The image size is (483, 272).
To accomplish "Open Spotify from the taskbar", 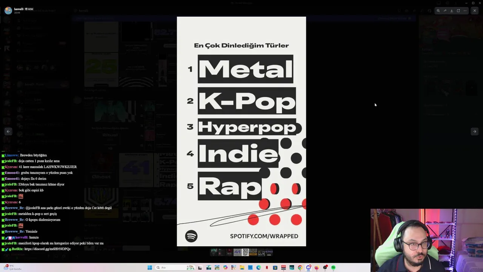I will (x=333, y=267).
